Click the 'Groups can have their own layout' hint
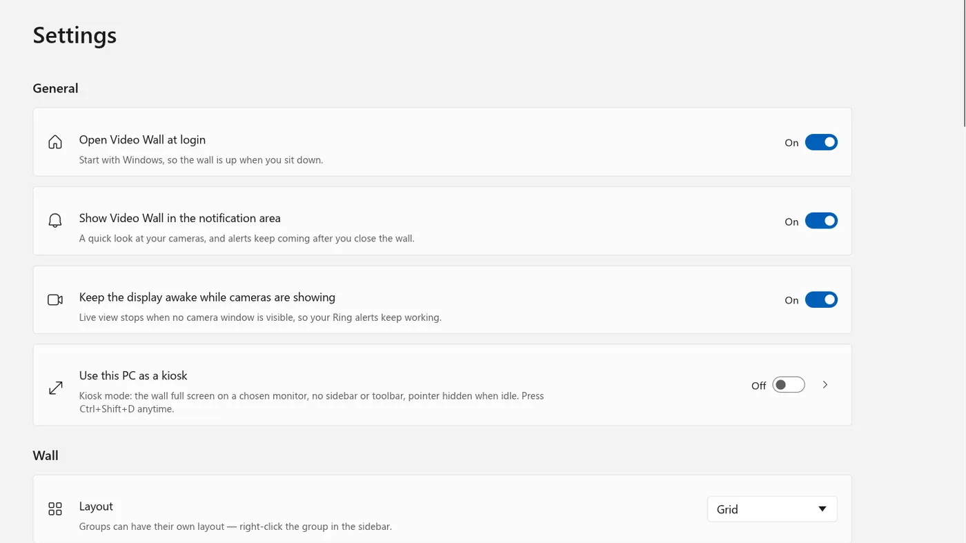 coord(235,526)
